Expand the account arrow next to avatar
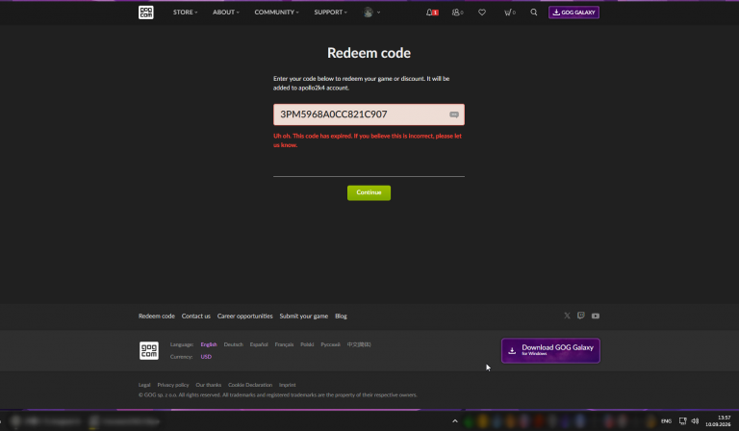This screenshot has height=431, width=739. pos(378,13)
